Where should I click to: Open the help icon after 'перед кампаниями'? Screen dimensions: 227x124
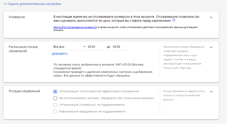pyautogui.click(x=174, y=20)
